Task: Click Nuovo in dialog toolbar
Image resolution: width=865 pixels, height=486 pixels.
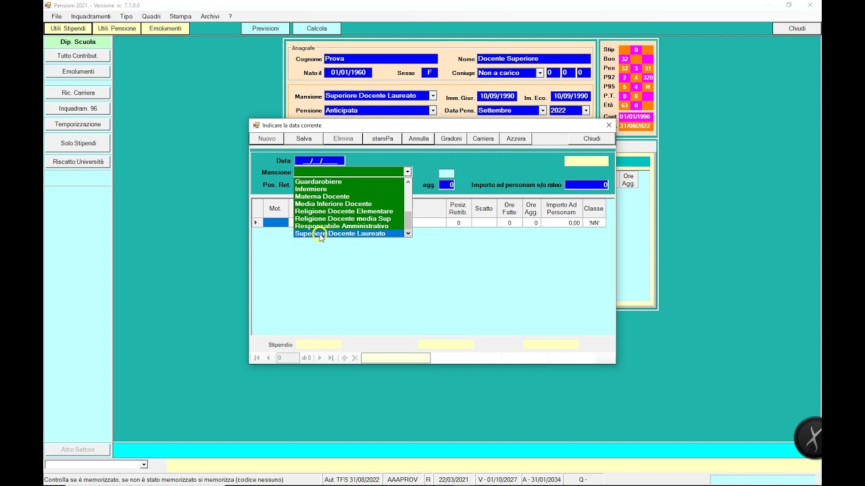Action: [267, 138]
